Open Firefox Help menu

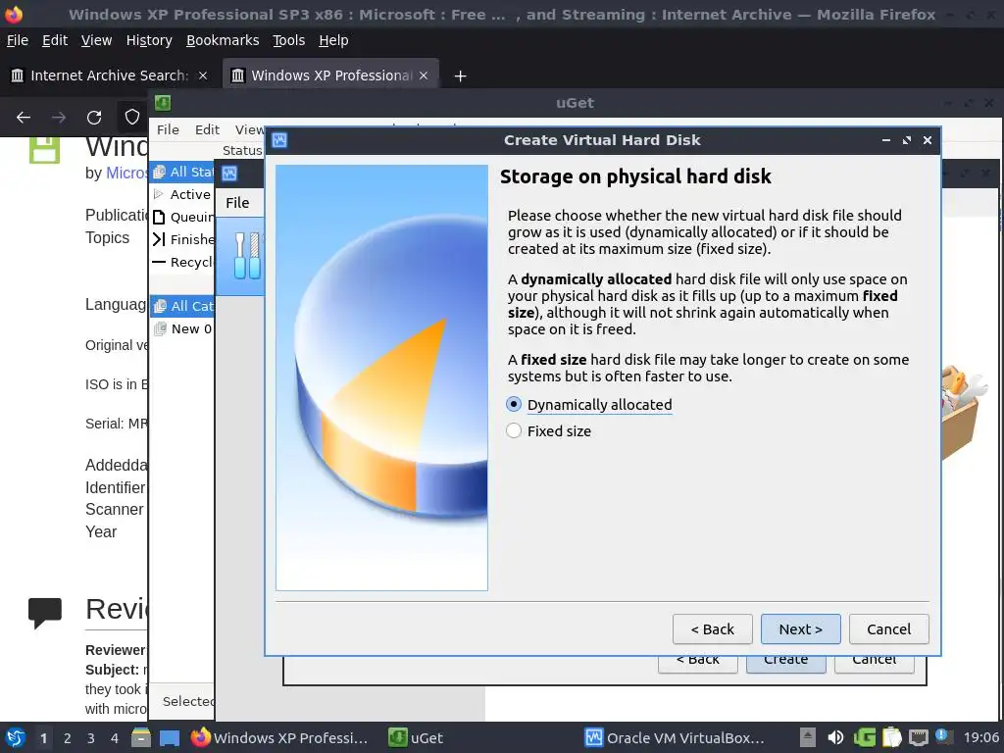point(333,40)
